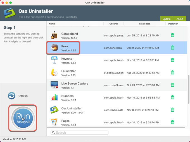190x142 pixels.
Task: Select the Live Screen Capture name text
Action: click(75, 84)
